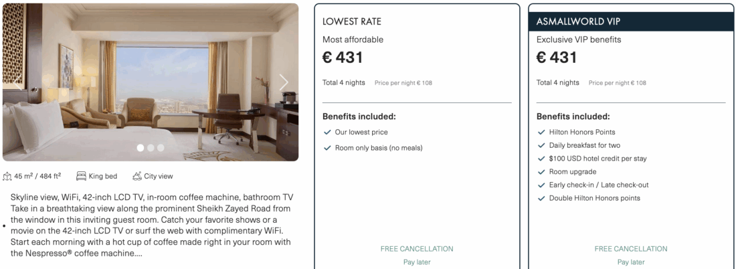Viewport: 736px width, 269px height.
Task: Click FREE CANCELLATION in Lowest Rate card
Action: click(x=417, y=249)
